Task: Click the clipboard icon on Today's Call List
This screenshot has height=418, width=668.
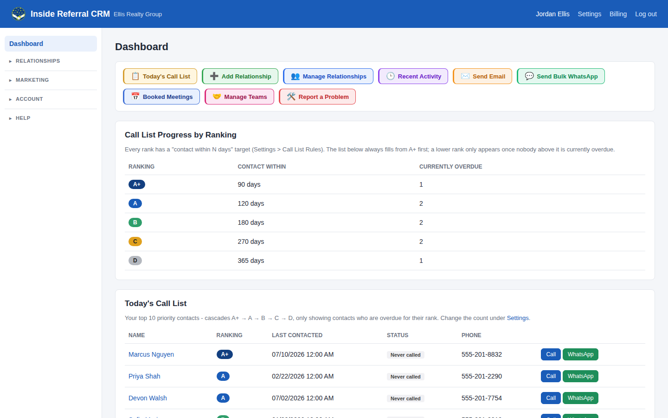Action: 135,76
